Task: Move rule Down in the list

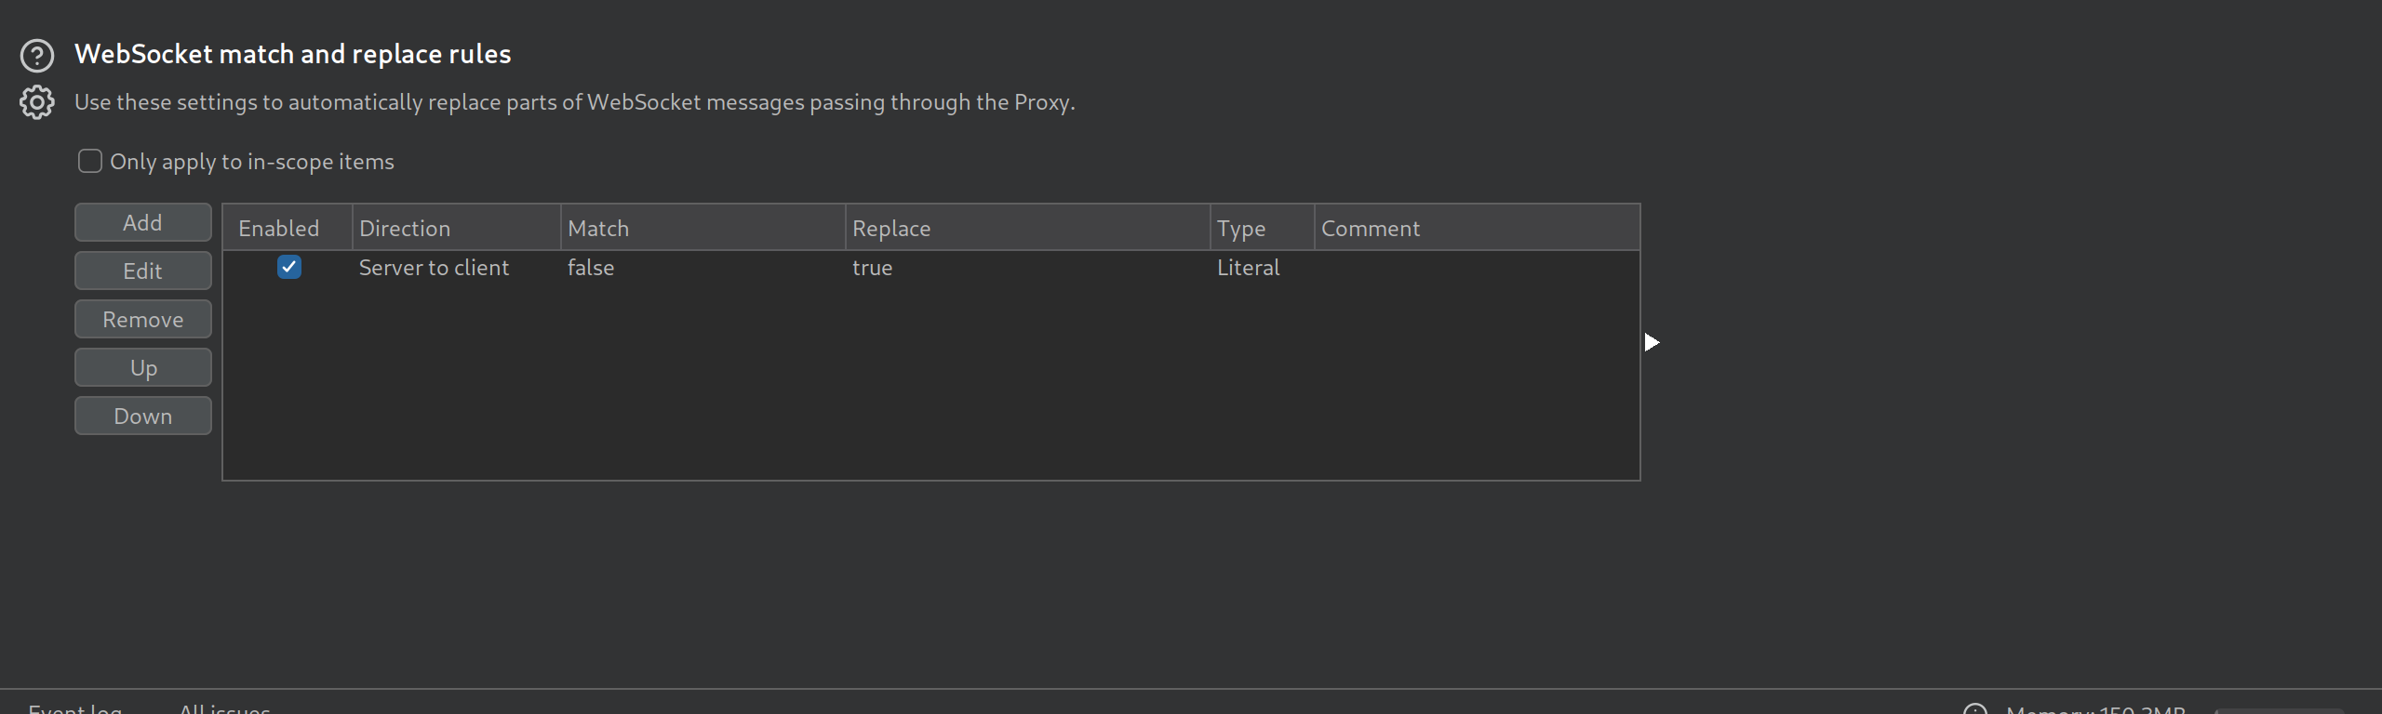Action: click(x=142, y=416)
